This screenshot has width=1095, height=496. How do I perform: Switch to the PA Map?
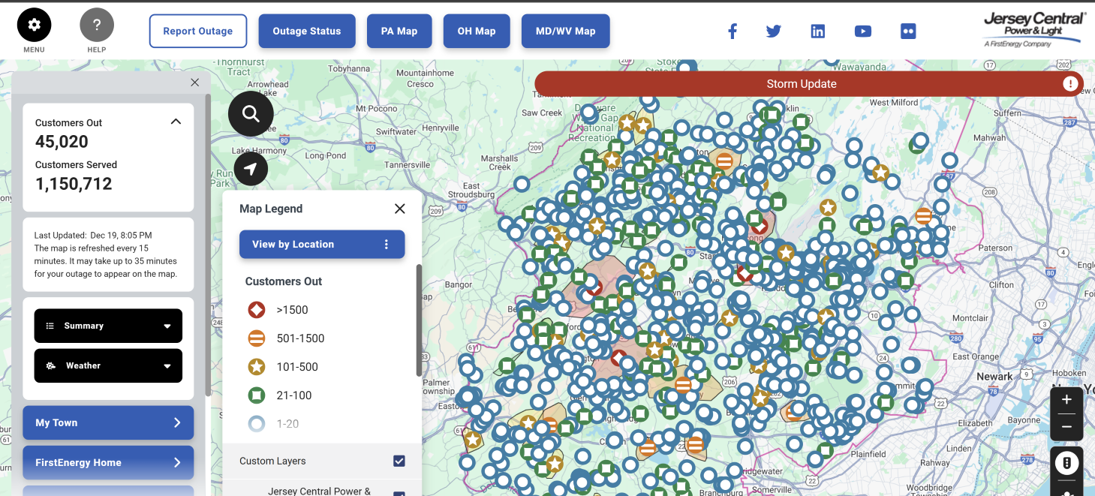(399, 31)
